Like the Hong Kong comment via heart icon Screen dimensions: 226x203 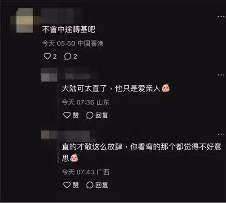pos(47,56)
